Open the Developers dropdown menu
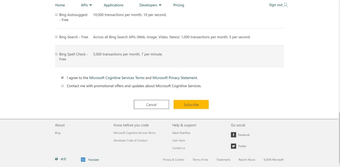Viewport: 340px width, 167px height. [150, 5]
